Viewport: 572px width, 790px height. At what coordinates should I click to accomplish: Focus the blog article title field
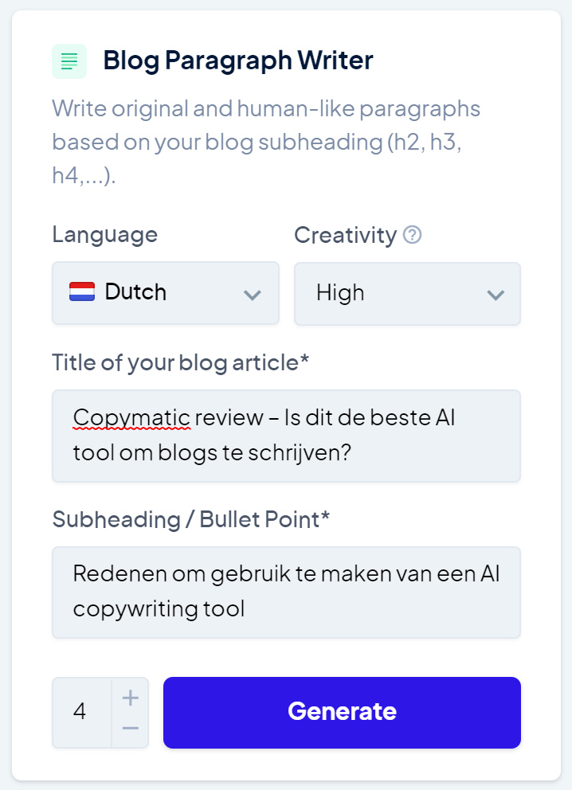[286, 436]
